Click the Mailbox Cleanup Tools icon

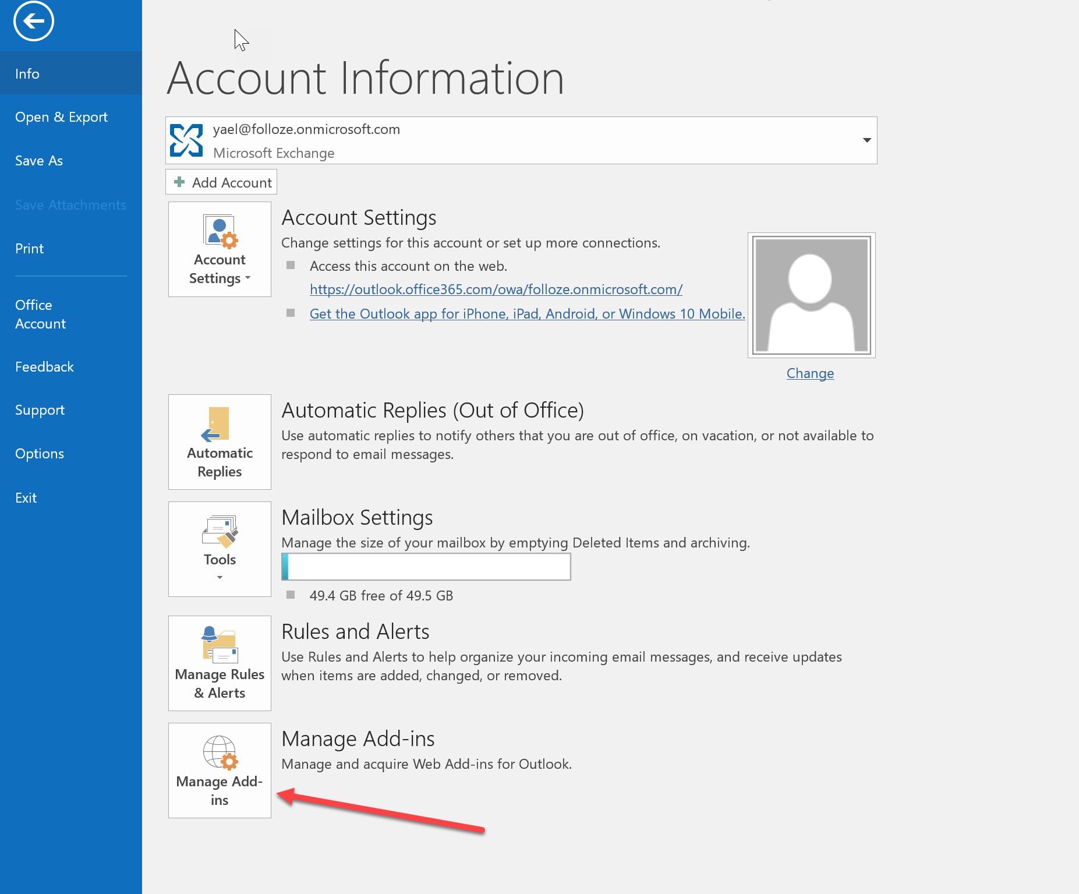point(219,532)
